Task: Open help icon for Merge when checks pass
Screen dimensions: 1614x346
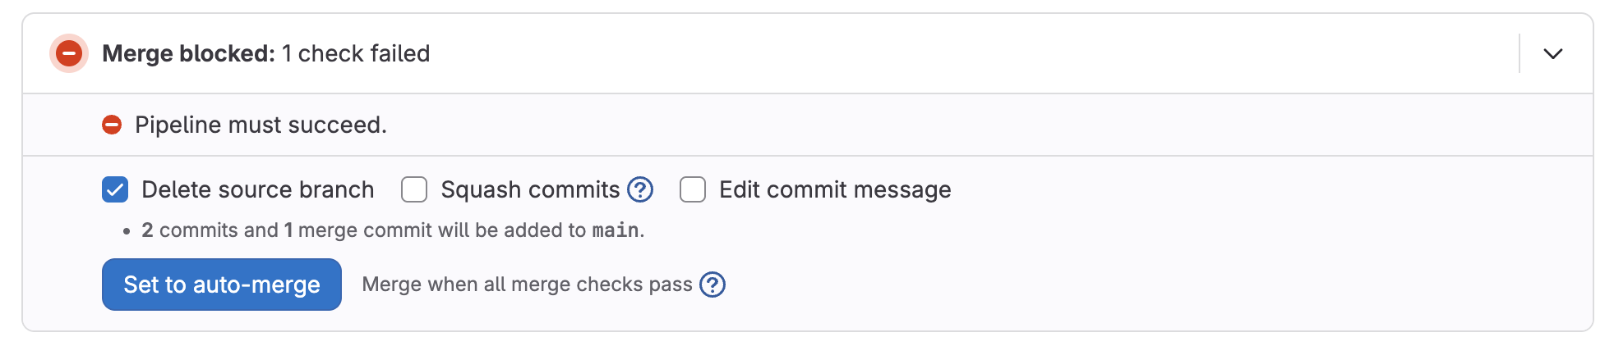Action: [x=712, y=285]
